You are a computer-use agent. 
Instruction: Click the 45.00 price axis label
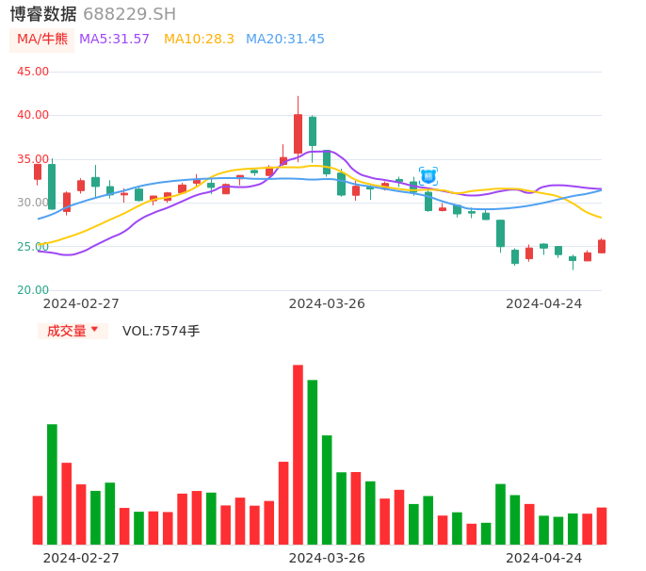pyautogui.click(x=33, y=72)
